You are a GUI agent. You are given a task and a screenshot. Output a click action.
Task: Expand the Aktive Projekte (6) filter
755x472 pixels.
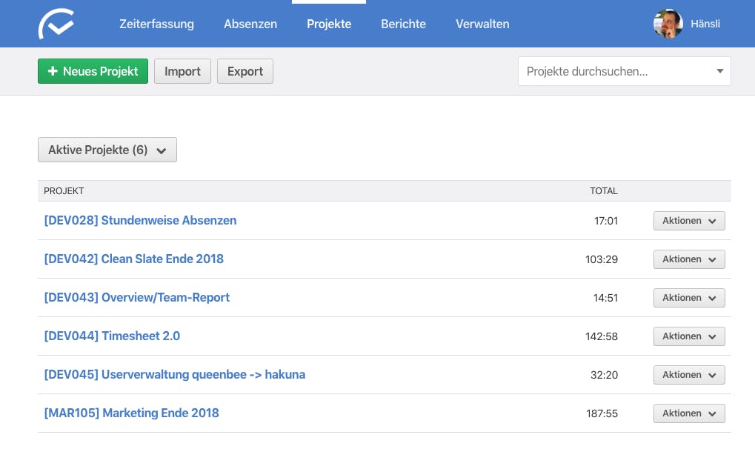pos(107,150)
